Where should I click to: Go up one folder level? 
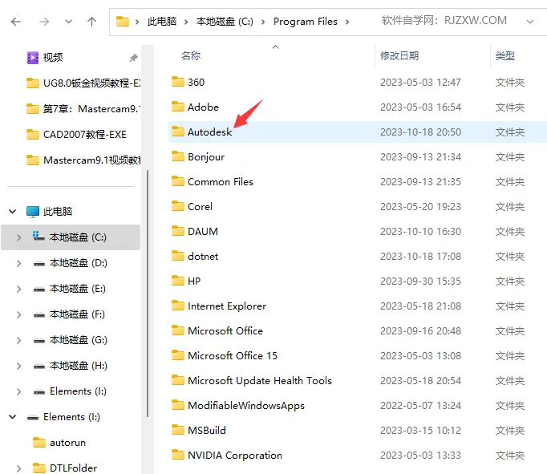click(91, 22)
